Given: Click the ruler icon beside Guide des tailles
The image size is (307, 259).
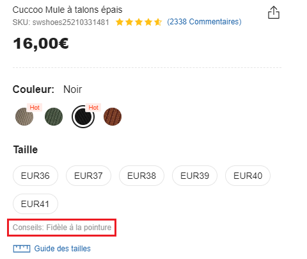Looking at the screenshot, I should pyautogui.click(x=22, y=249).
